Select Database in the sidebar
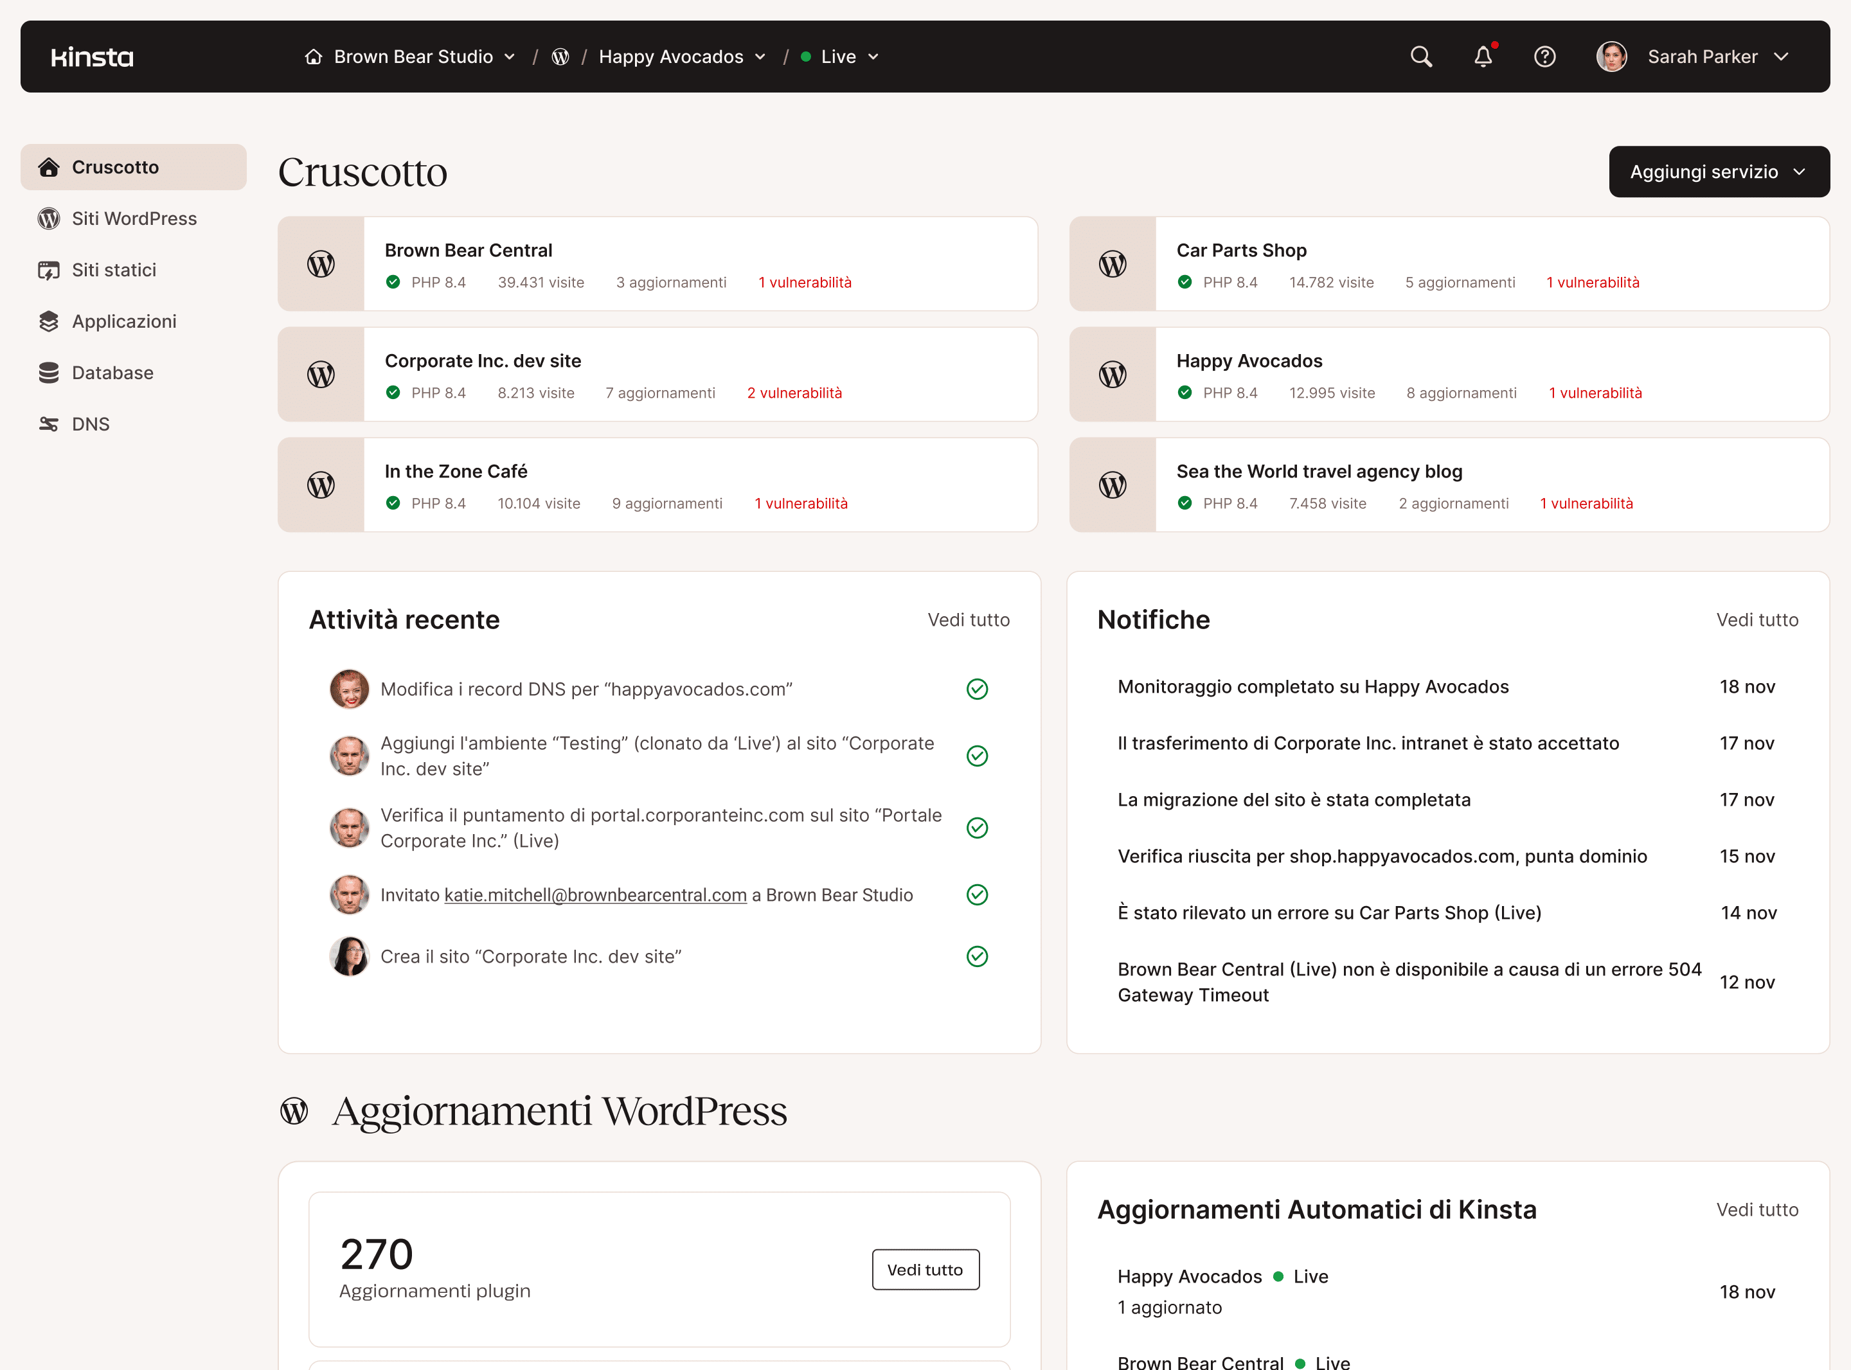This screenshot has height=1370, width=1851. pos(112,372)
